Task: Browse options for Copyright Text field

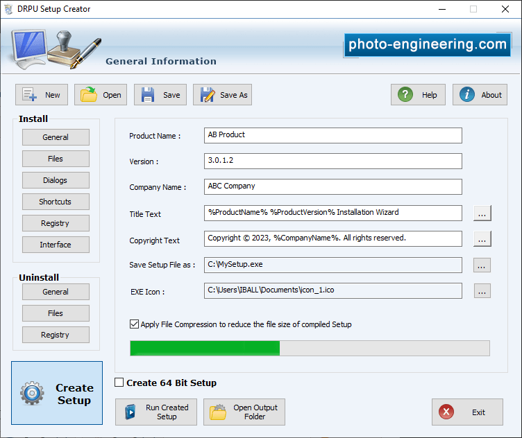Action: pos(482,239)
